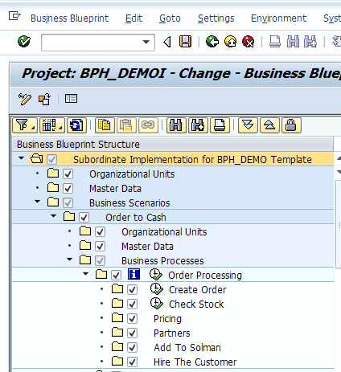Click the green Back arrow icon
The height and width of the screenshot is (372, 341).
[x=212, y=42]
